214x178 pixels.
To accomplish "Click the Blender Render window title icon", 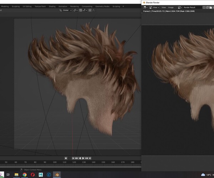I will [x=144, y=2].
